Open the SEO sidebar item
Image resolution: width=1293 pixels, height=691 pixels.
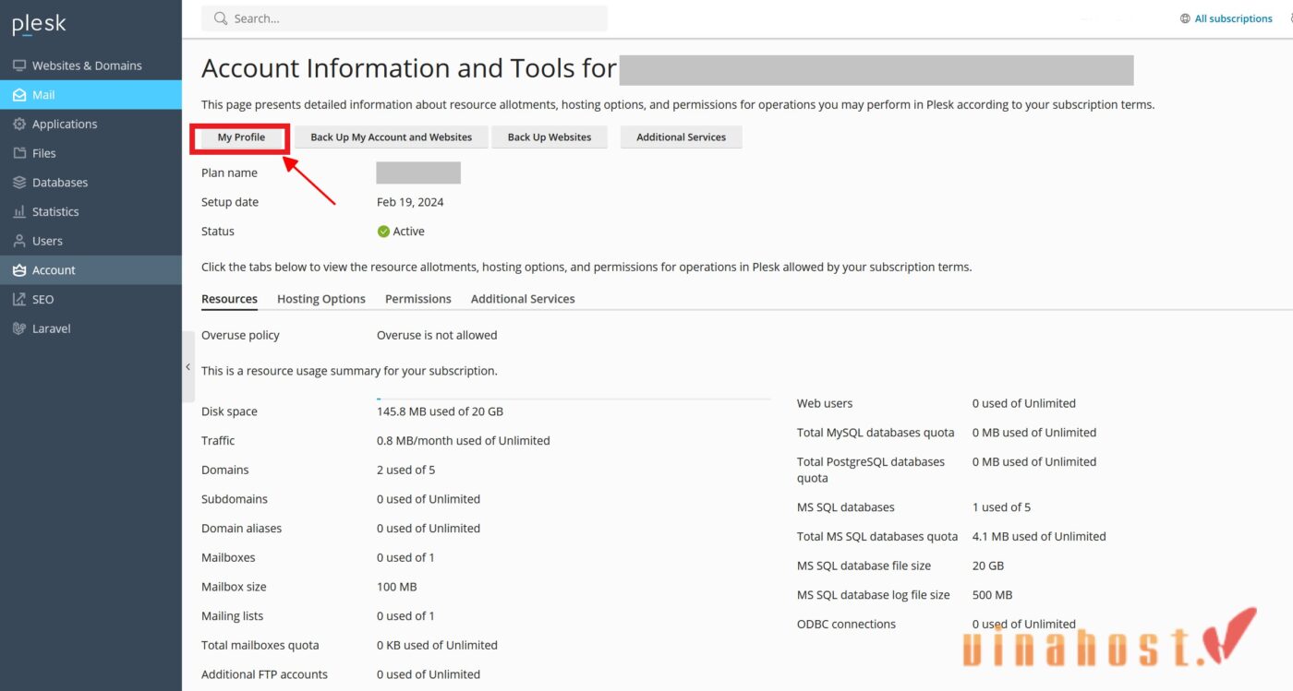(42, 299)
